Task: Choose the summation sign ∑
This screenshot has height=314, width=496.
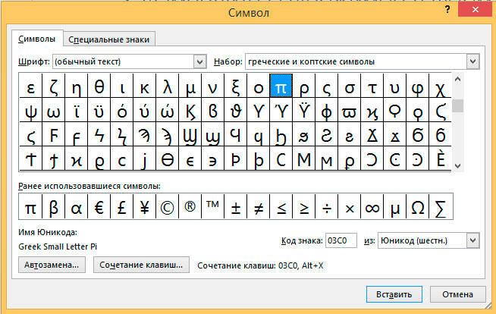Action: [441, 207]
